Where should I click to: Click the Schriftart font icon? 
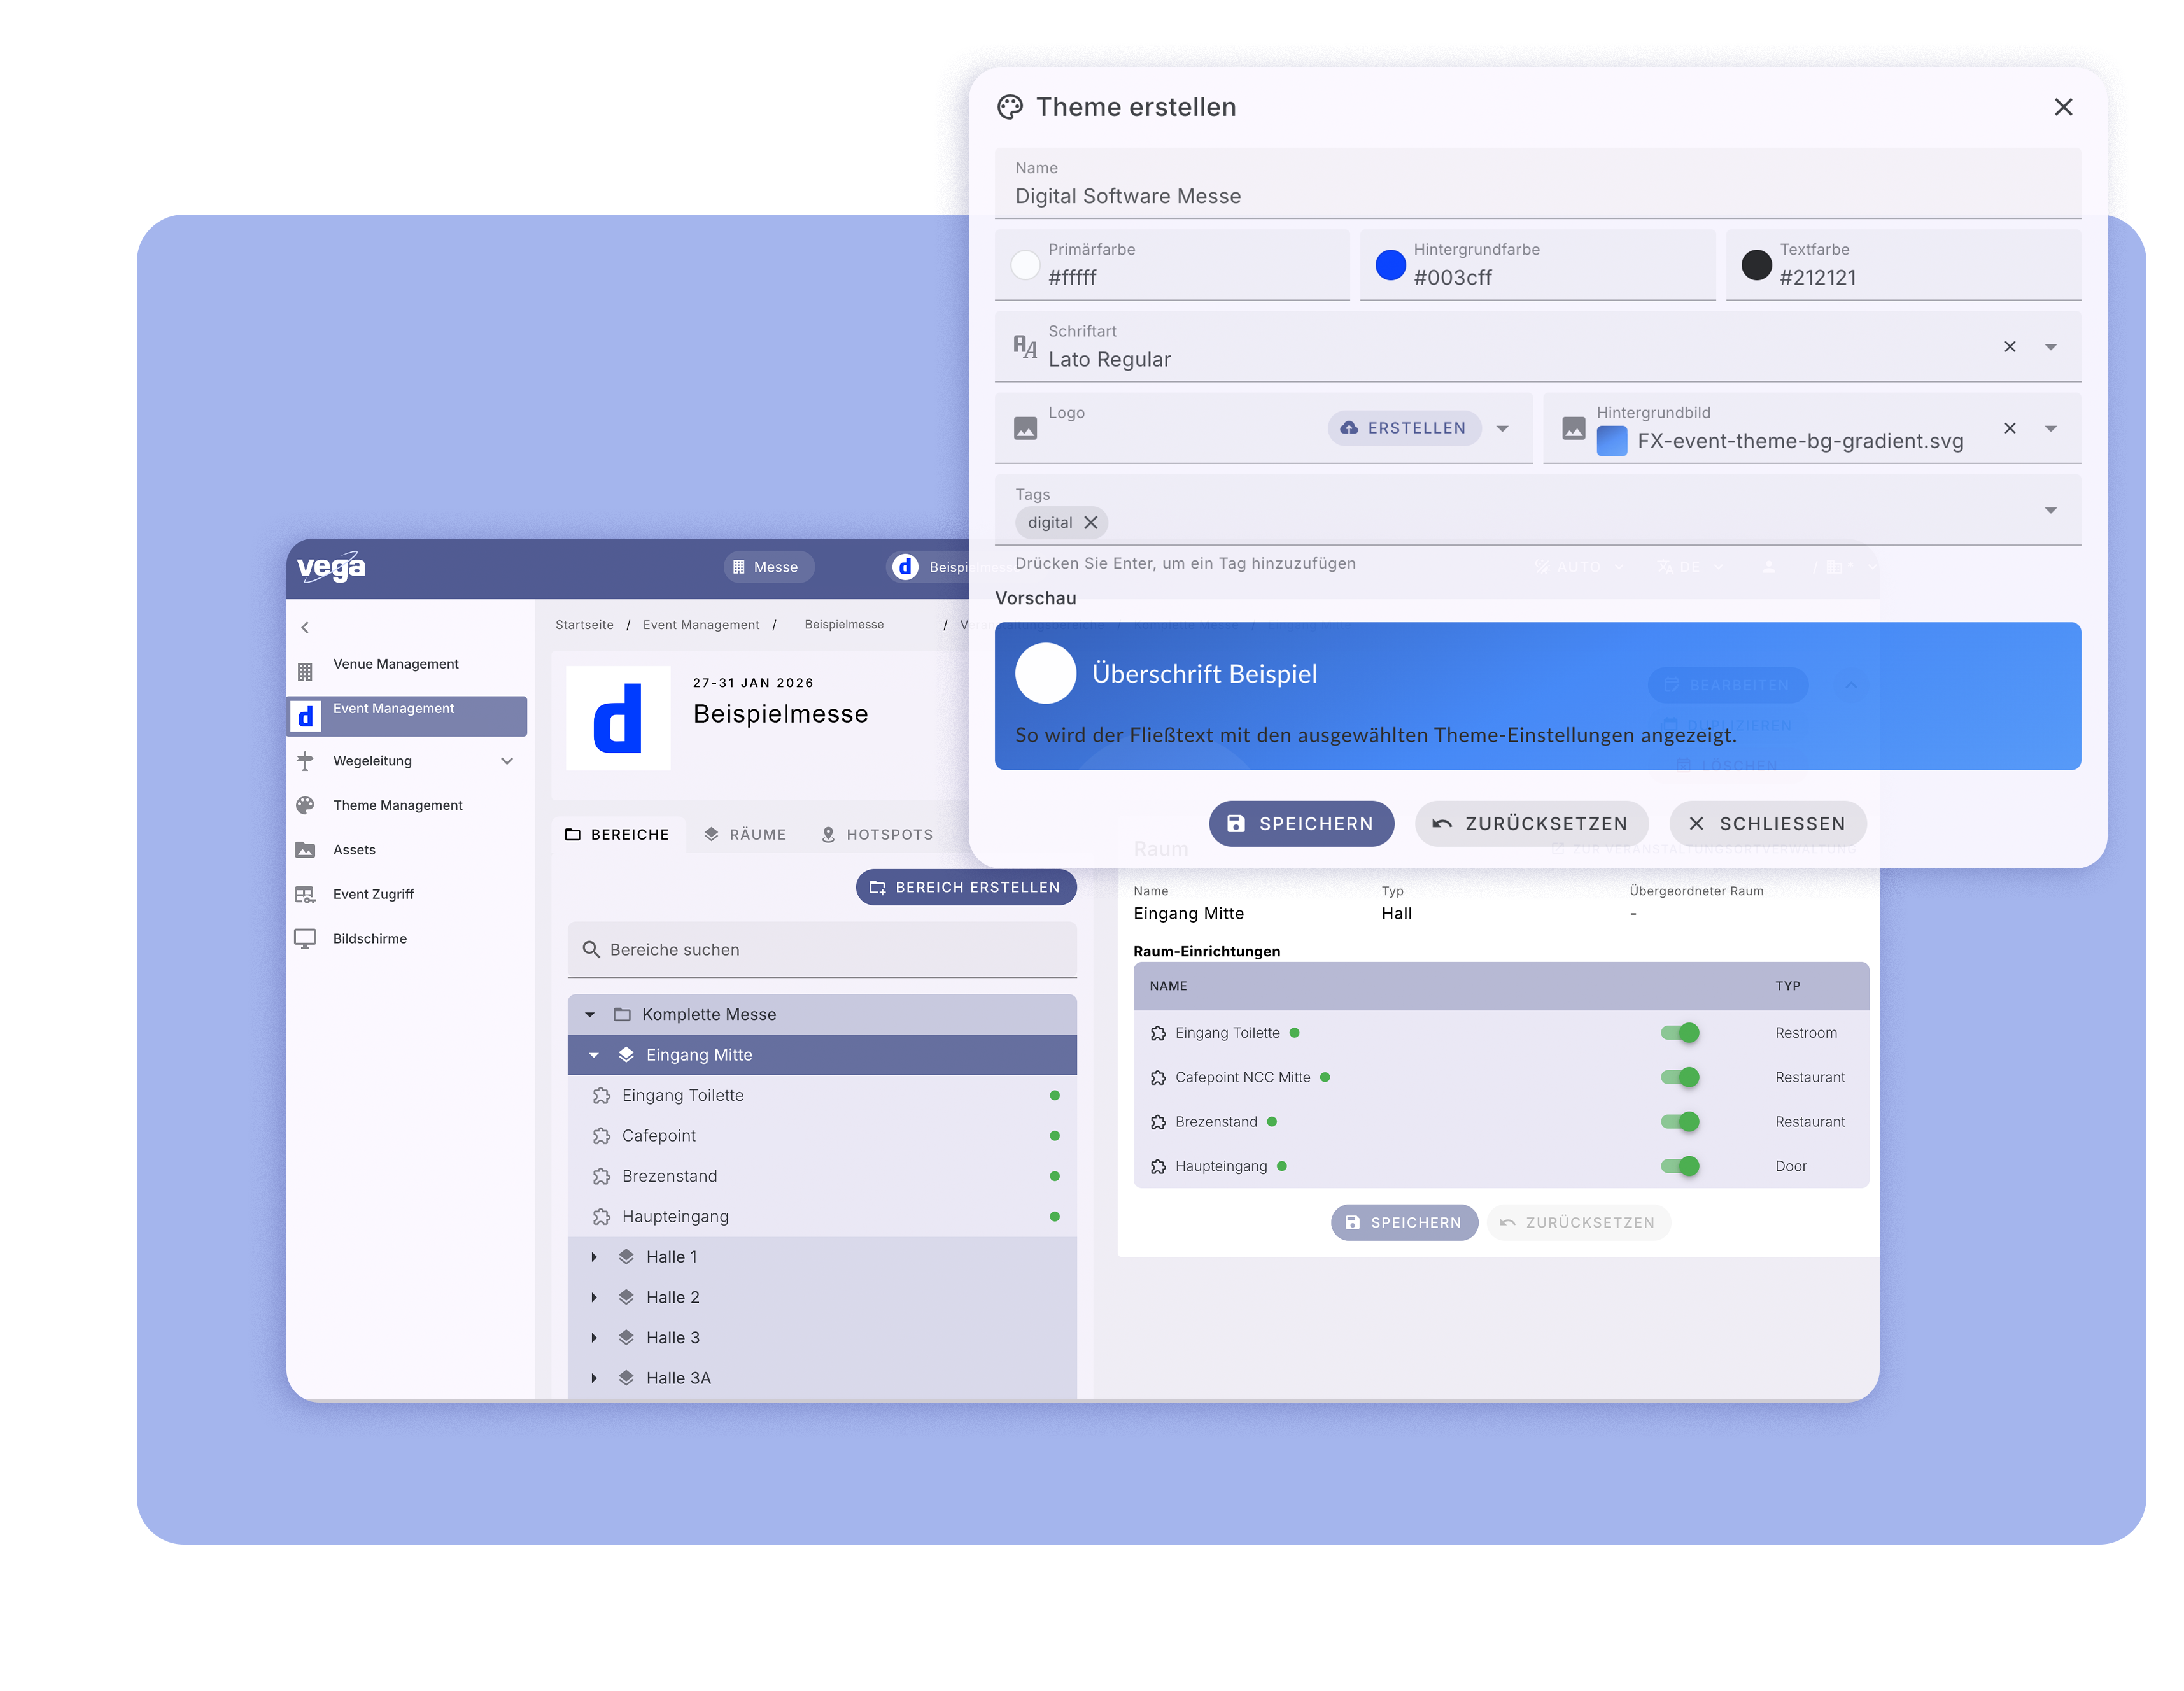pos(1025,347)
